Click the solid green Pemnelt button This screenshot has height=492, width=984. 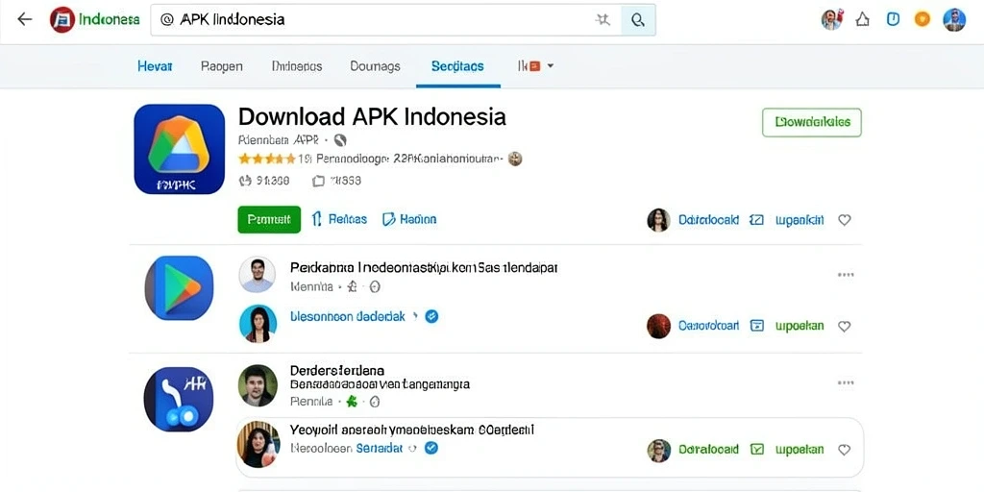[x=269, y=219]
